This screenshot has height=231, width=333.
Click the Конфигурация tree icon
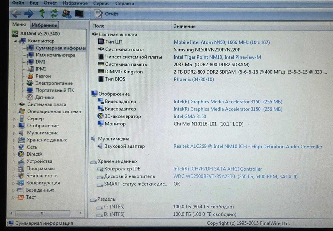click(21, 183)
